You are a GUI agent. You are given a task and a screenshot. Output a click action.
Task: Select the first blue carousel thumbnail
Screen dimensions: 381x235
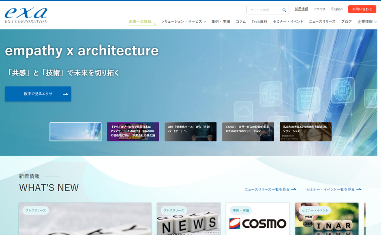[x=75, y=132]
